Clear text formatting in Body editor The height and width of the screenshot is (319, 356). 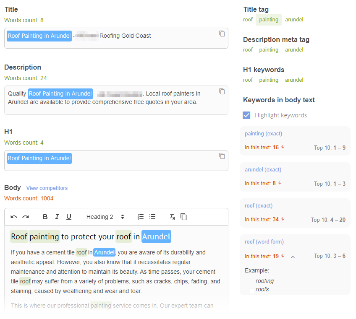(172, 217)
